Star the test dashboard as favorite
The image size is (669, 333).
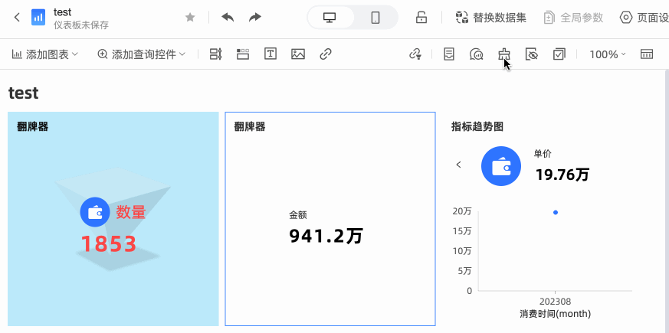click(x=190, y=18)
